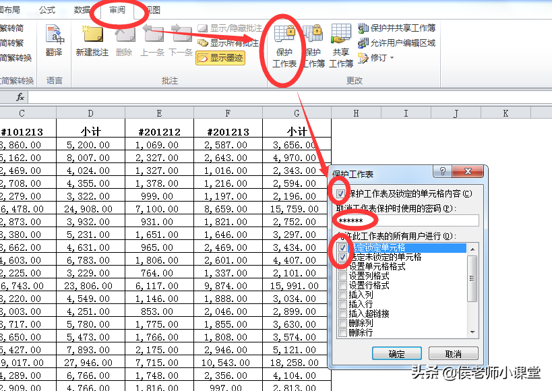This screenshot has width=552, height=391.
Task: Toggle Show Ink (显示墨迹)
Action: (x=220, y=58)
